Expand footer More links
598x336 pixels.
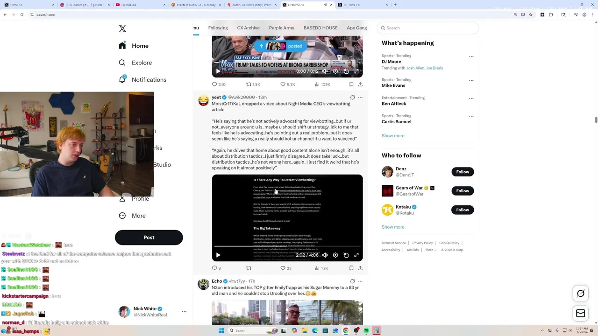tap(431, 250)
